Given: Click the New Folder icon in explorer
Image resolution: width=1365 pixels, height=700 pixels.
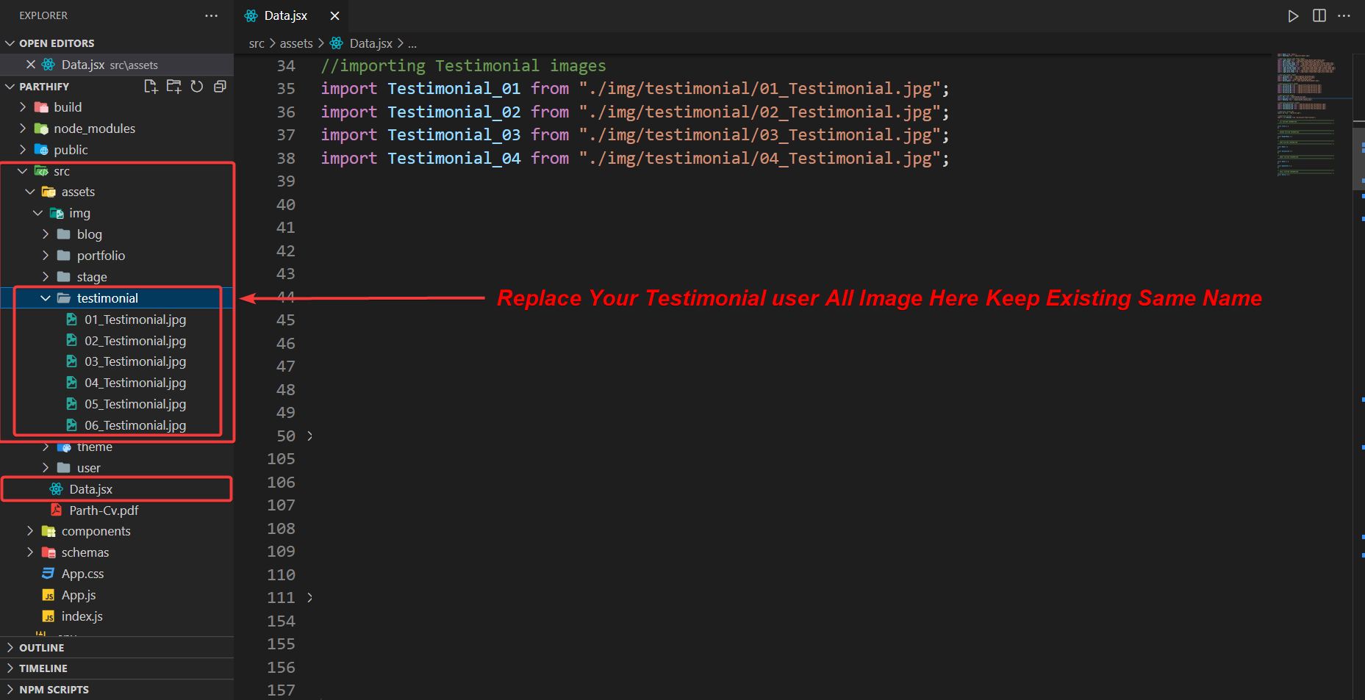Looking at the screenshot, I should tap(173, 87).
